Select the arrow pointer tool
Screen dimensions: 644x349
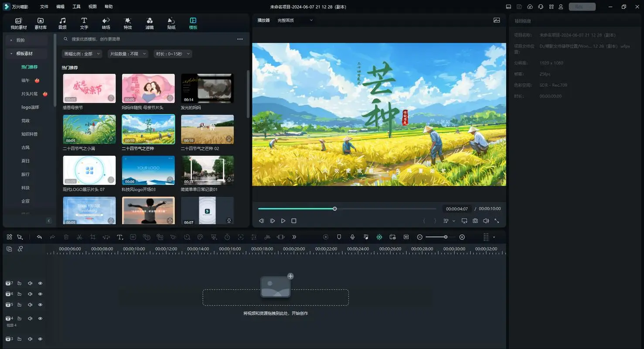tap(20, 237)
